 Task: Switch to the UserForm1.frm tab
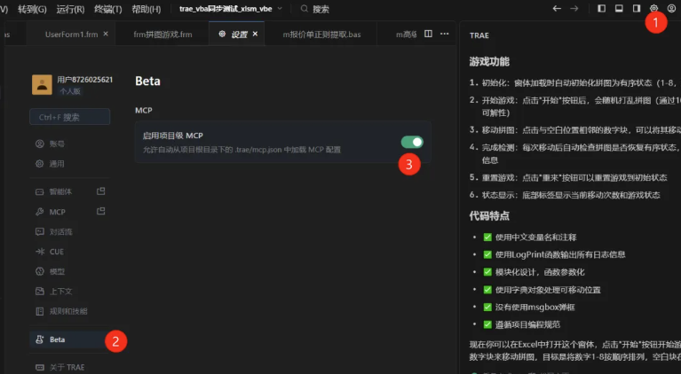[x=72, y=35]
